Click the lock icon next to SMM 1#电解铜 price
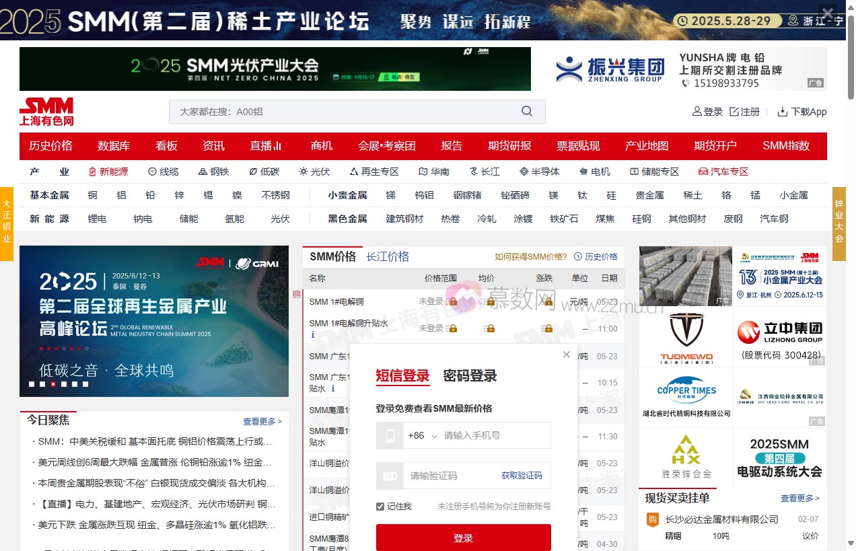 [453, 300]
